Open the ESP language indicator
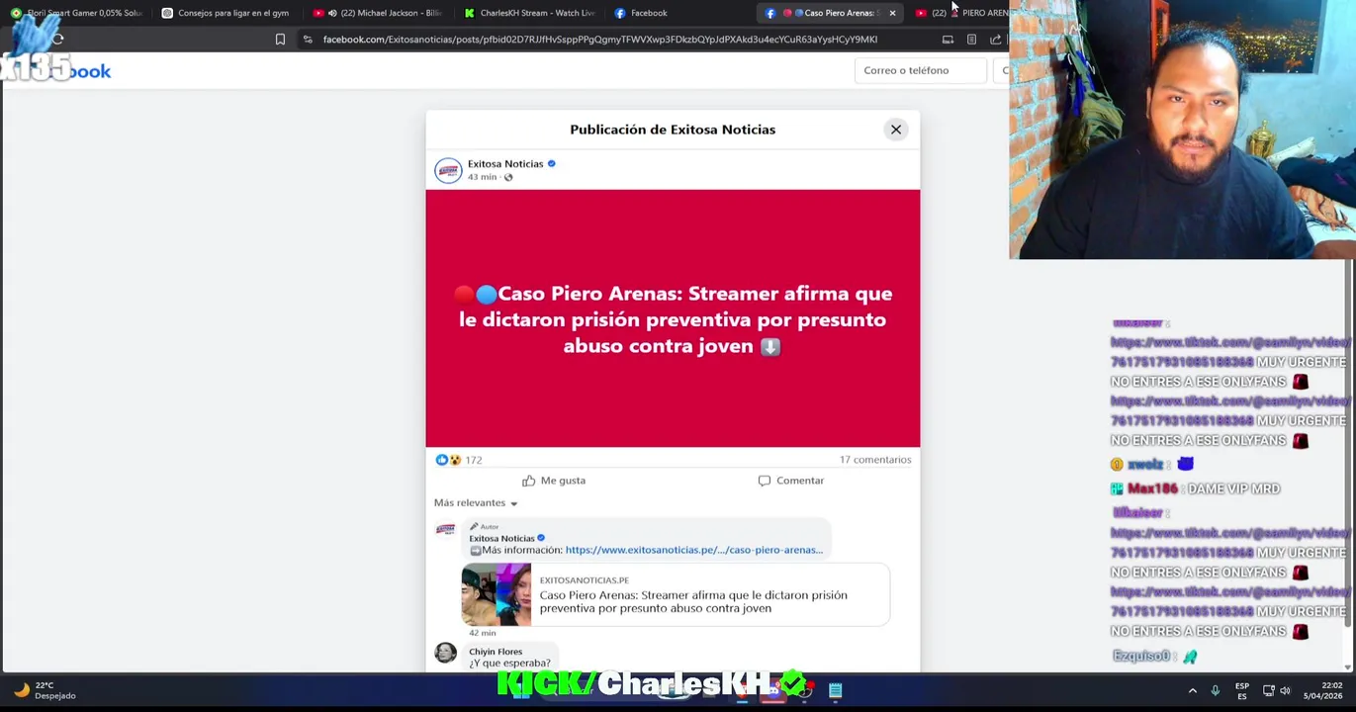Viewport: 1356px width, 712px height. (1241, 690)
